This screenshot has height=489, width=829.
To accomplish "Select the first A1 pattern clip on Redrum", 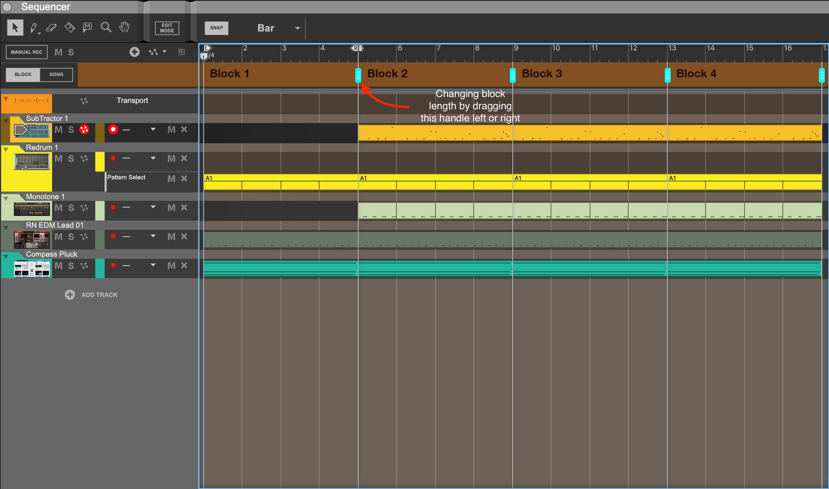I will (281, 182).
